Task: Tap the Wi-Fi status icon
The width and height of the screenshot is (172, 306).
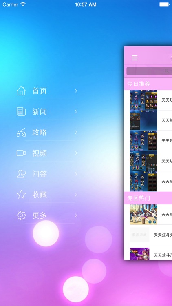Action: point(23,4)
